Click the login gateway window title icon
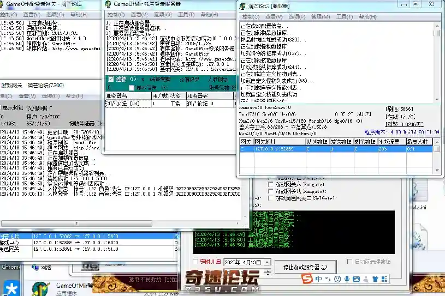This screenshot has height=296, width=445. (2, 4)
